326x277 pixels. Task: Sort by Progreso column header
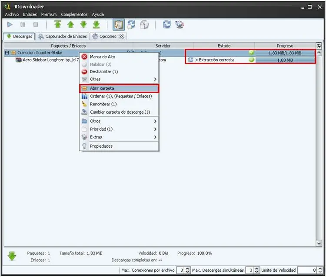click(x=285, y=46)
